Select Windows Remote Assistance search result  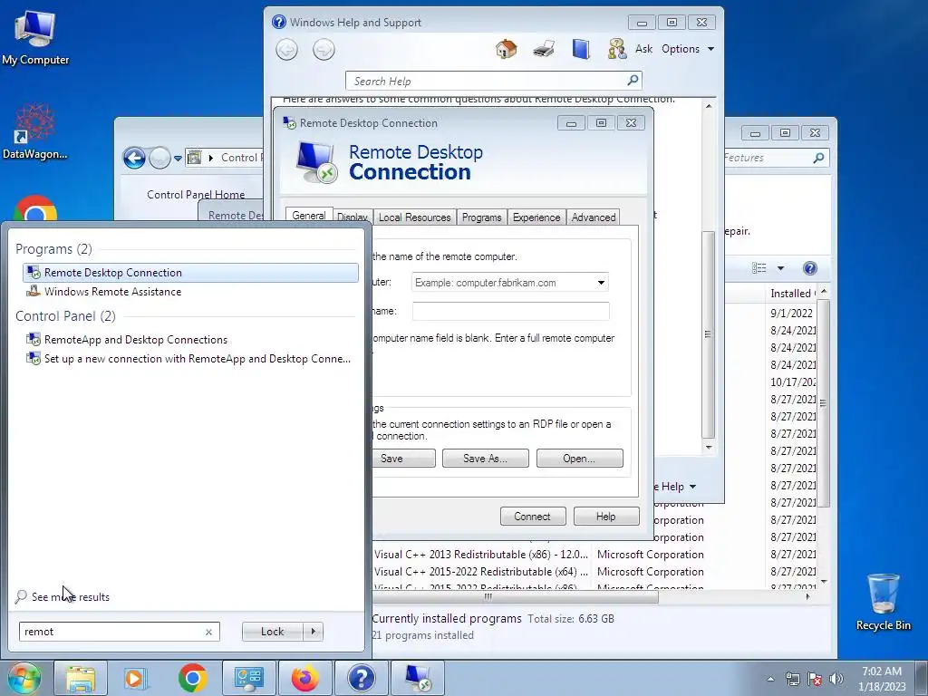[190, 291]
